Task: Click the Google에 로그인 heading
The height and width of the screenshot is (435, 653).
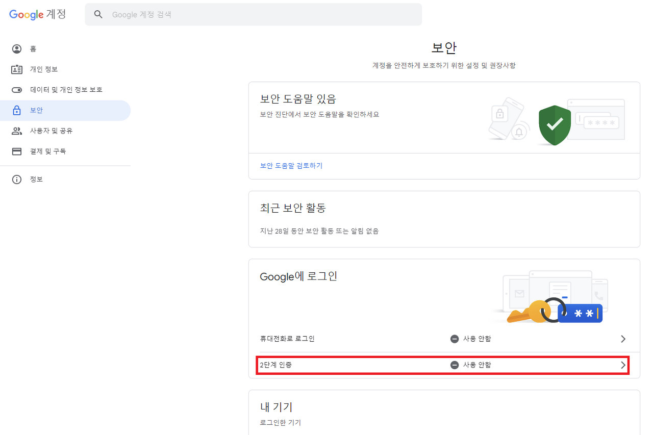Action: coord(298,276)
